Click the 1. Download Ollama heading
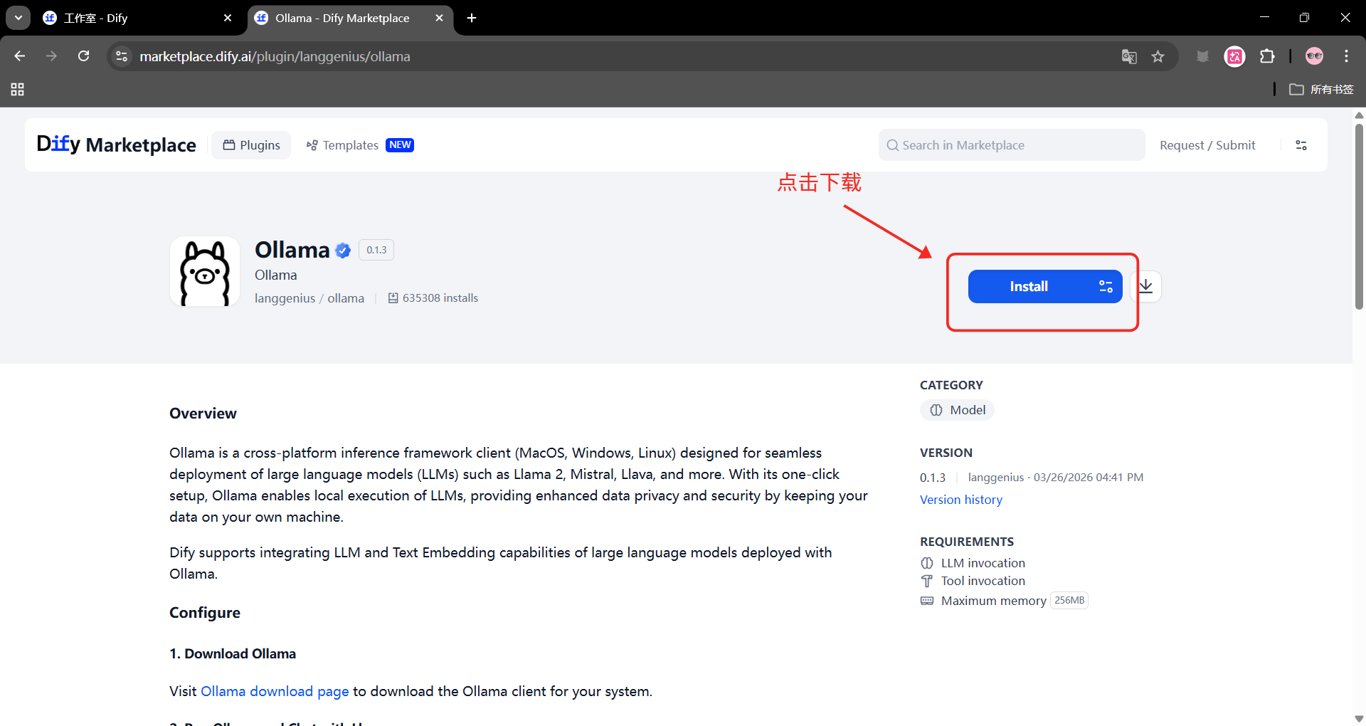 click(233, 653)
